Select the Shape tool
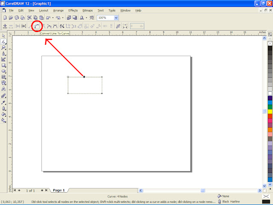The image size is (273, 205). [x=3, y=42]
